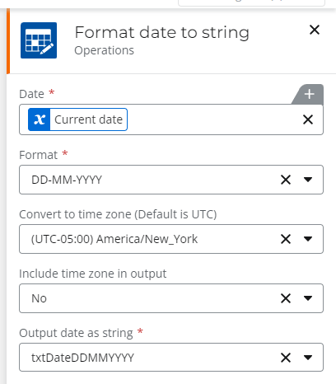Open the Format dropdown arrow
The image size is (336, 384).
coord(308,180)
